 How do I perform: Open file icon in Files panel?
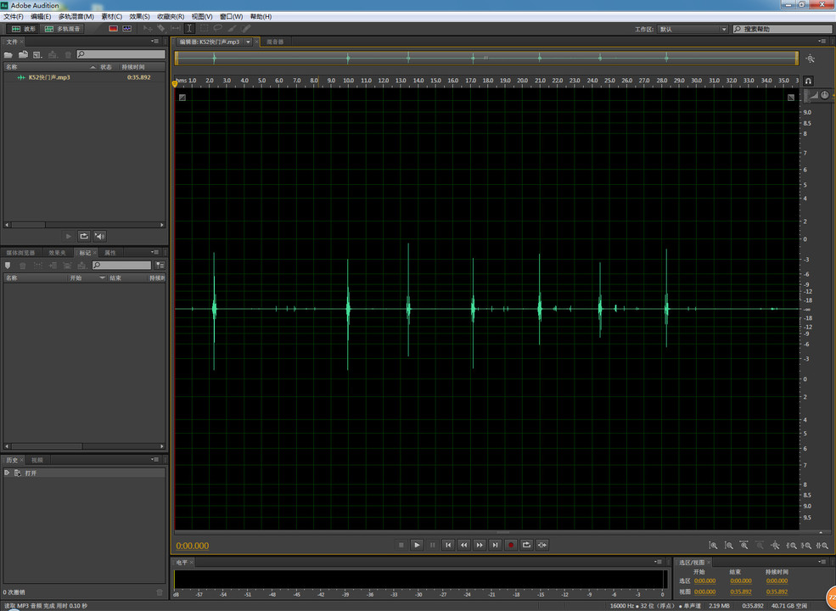pyautogui.click(x=8, y=54)
